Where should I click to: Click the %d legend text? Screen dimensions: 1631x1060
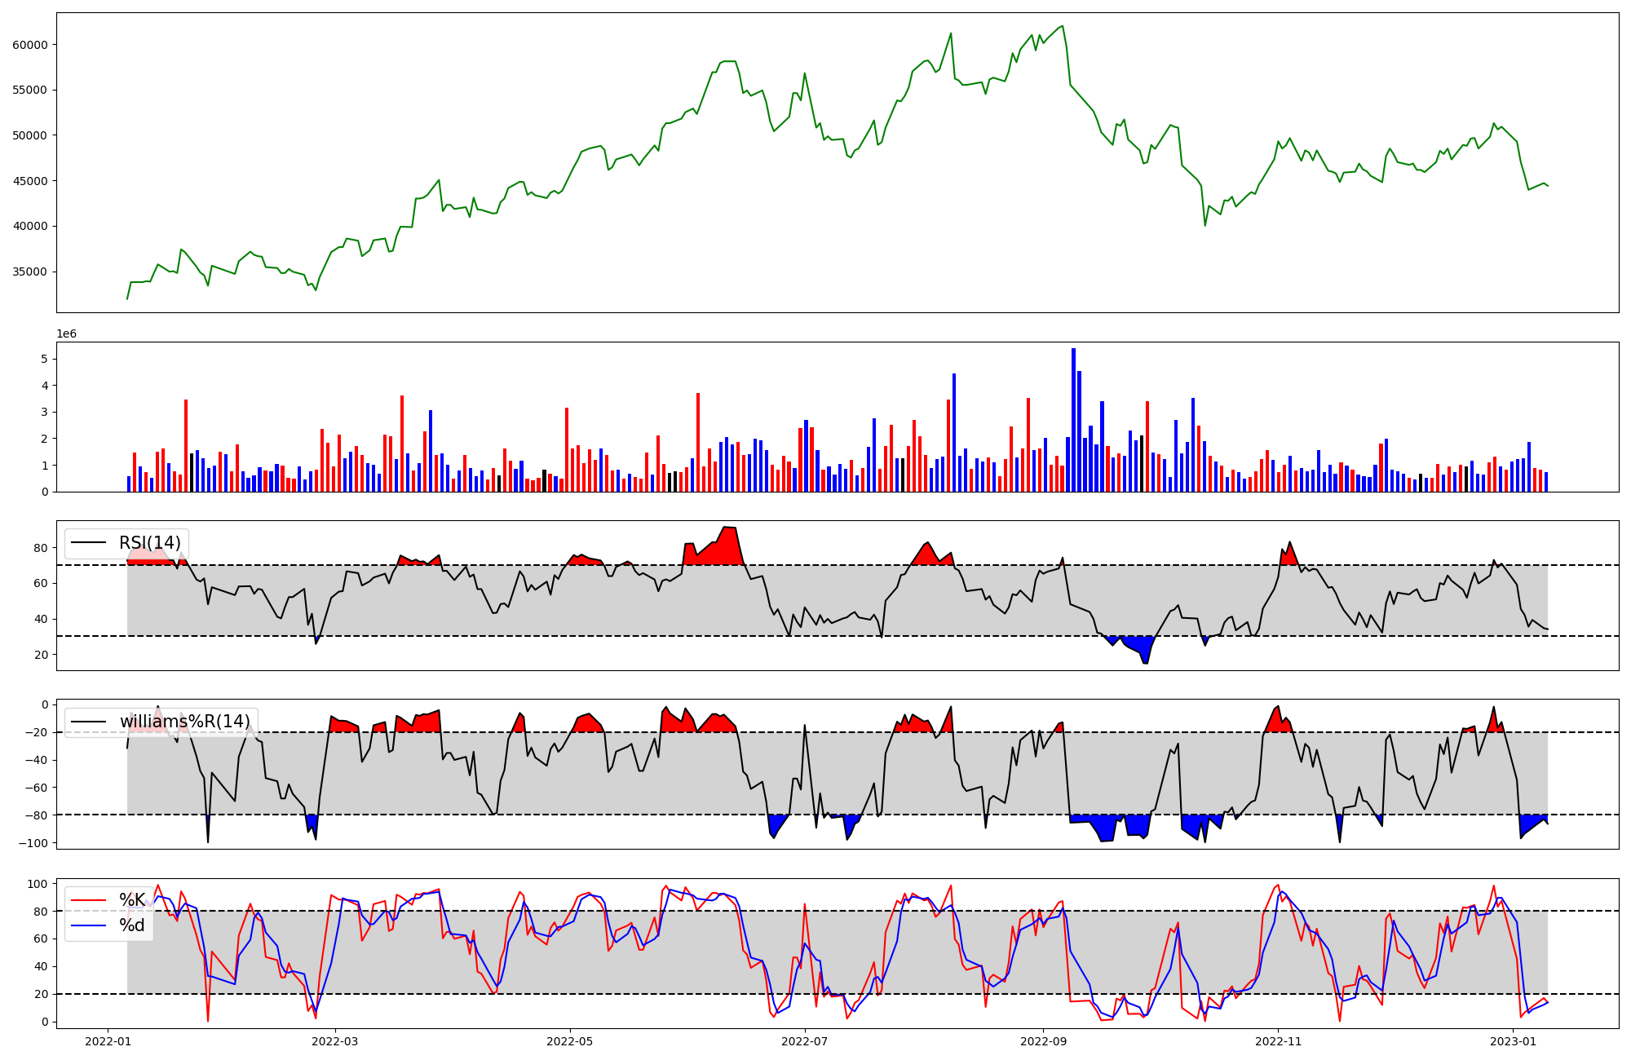click(x=132, y=925)
